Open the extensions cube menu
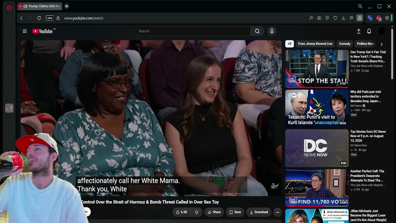 pos(387,18)
